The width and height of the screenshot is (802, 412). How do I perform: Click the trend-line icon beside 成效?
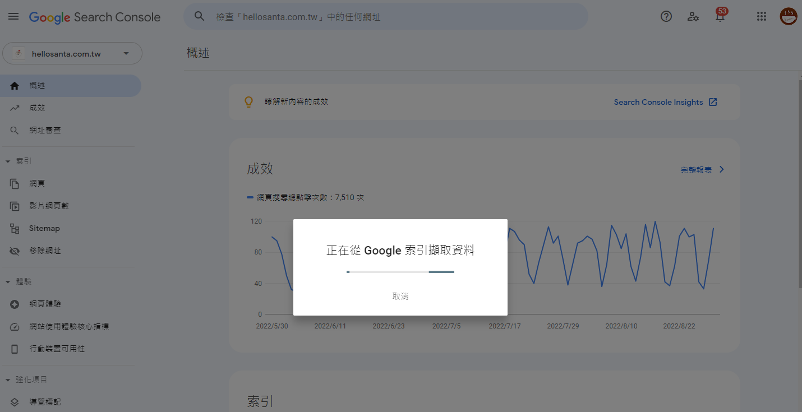click(x=15, y=108)
